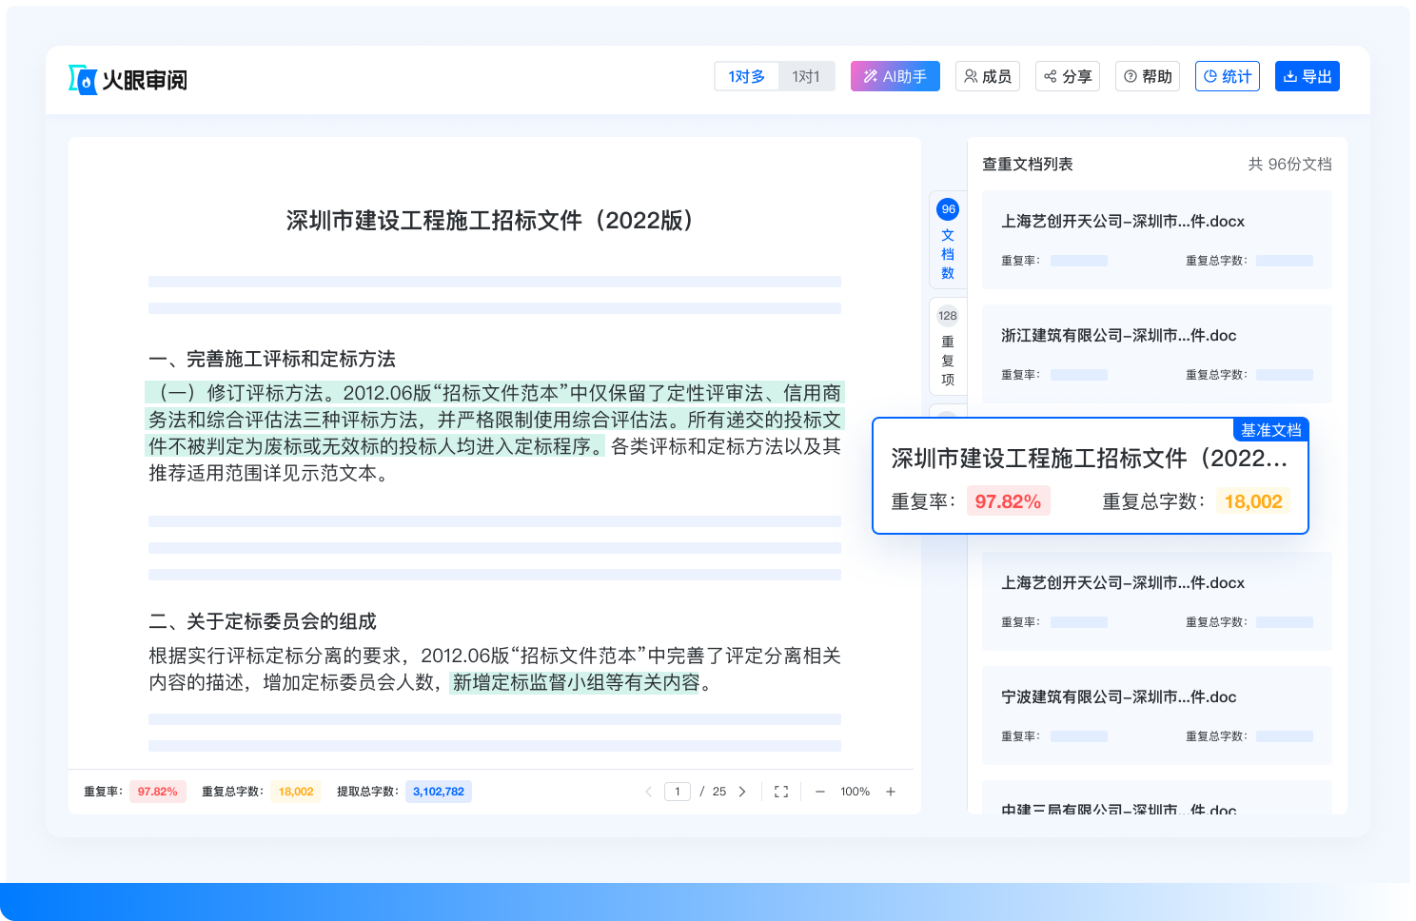Open first 上海艺创开天公司 docx card
The height and width of the screenshot is (921, 1416).
tap(1157, 240)
